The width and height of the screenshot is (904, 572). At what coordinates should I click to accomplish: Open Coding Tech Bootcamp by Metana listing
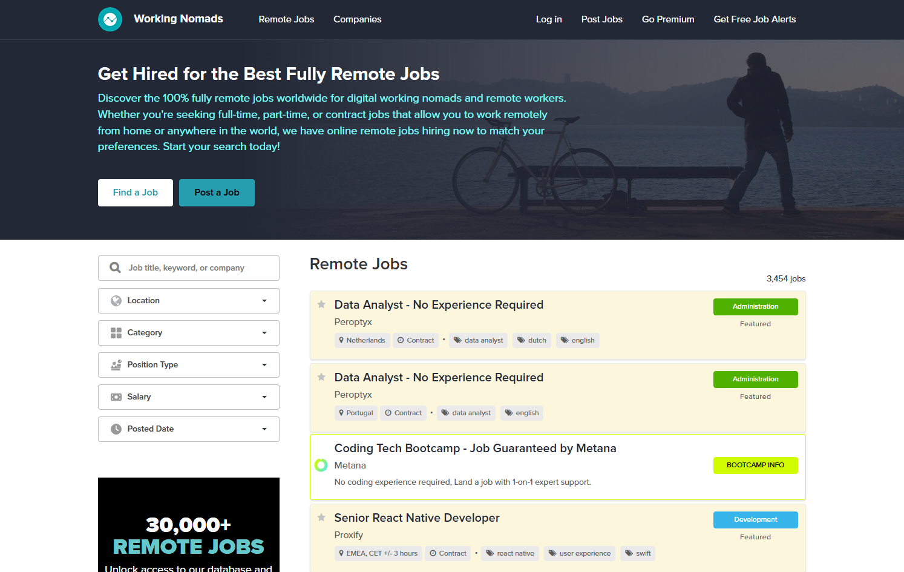coord(475,449)
